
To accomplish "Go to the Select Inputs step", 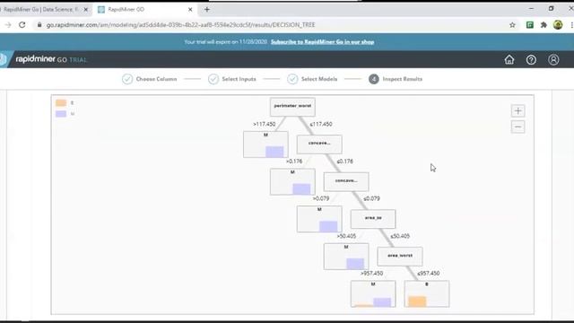I will point(232,79).
